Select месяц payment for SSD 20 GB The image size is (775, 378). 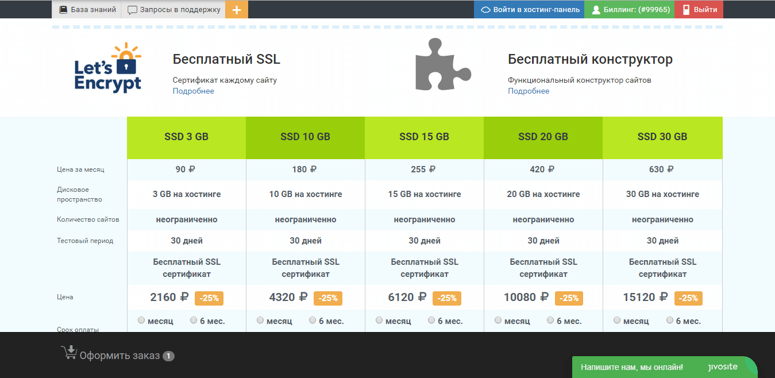498,320
